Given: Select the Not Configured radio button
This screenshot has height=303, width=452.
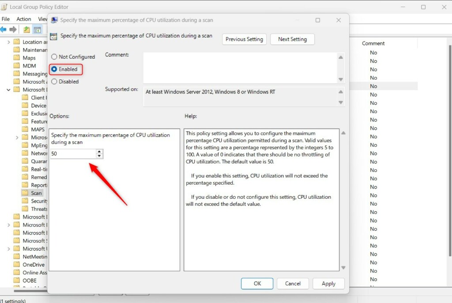Looking at the screenshot, I should coord(54,57).
